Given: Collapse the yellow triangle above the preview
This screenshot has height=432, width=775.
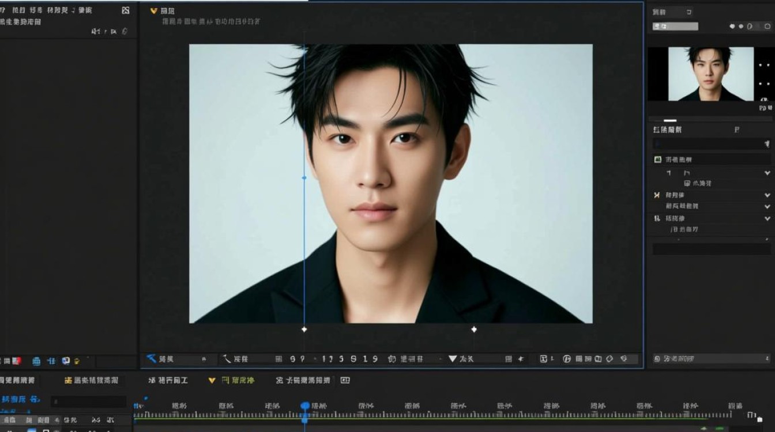Looking at the screenshot, I should (x=153, y=10).
